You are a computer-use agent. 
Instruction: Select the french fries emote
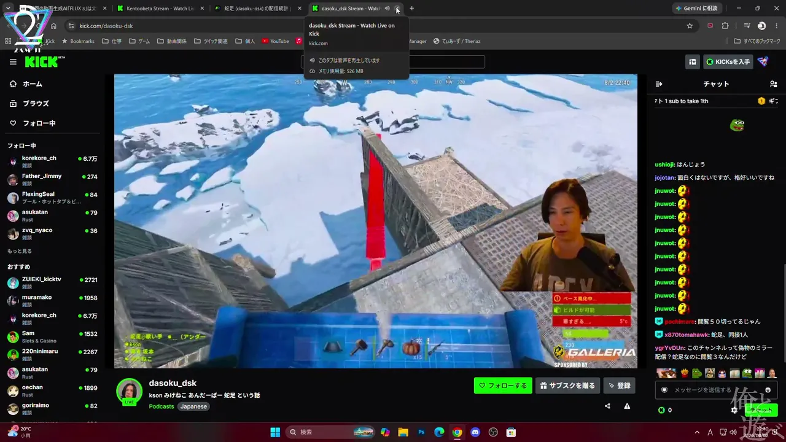pyautogui.click(x=685, y=373)
